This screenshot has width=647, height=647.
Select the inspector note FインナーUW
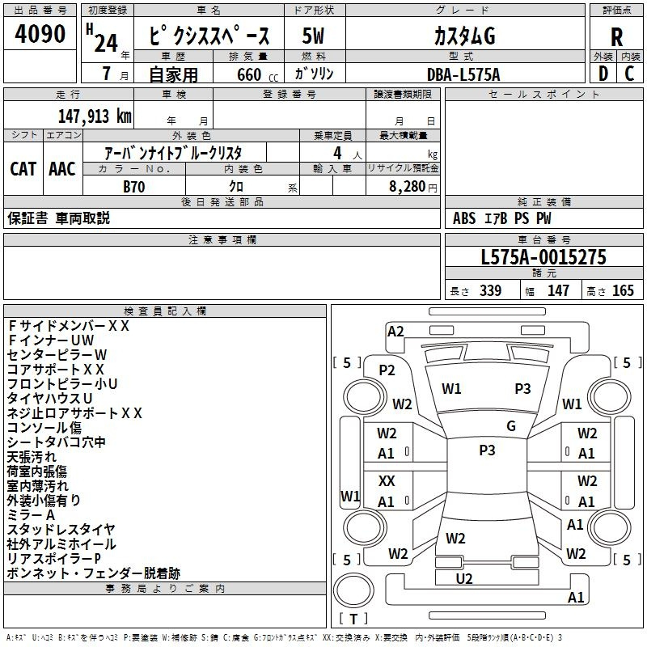point(51,340)
